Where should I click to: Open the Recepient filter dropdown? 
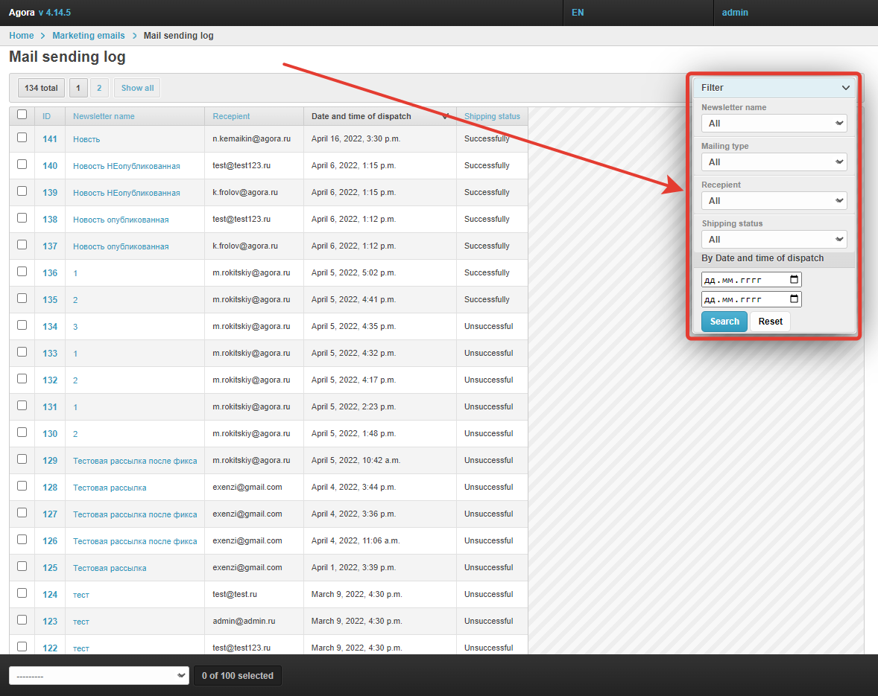[x=774, y=201]
